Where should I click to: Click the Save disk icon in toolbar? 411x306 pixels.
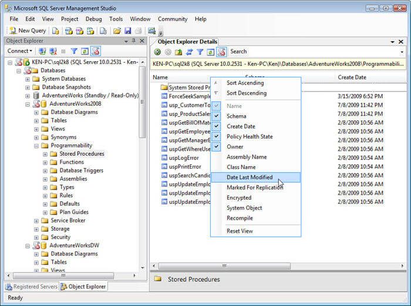click(x=127, y=31)
